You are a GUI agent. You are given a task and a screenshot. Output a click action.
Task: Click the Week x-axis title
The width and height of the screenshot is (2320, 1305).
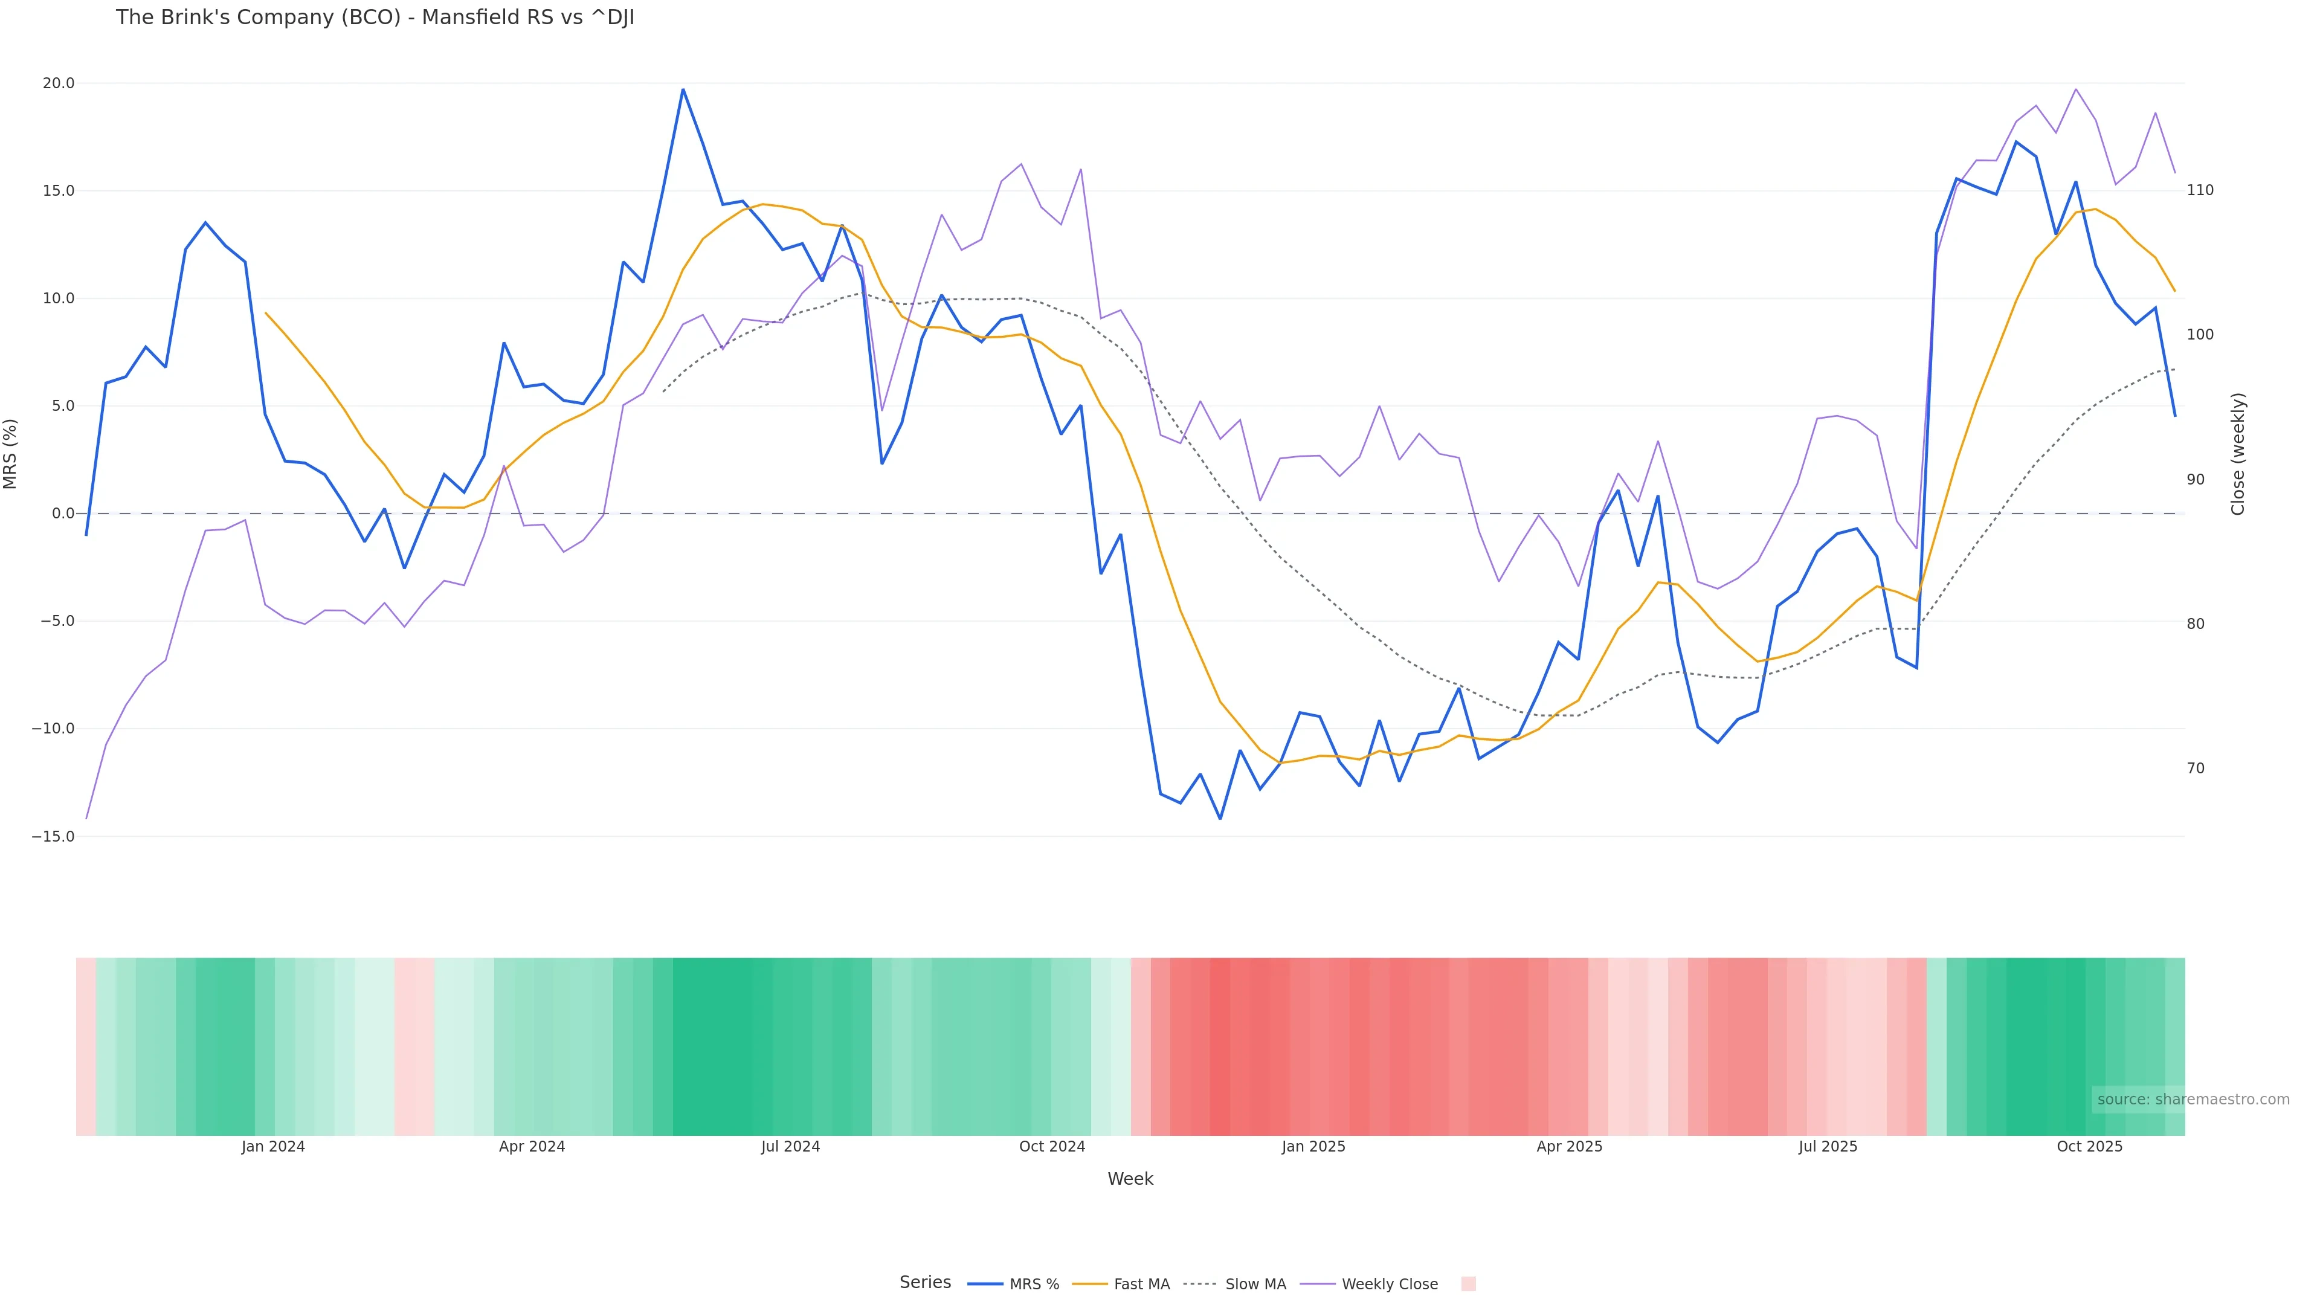point(1129,1179)
